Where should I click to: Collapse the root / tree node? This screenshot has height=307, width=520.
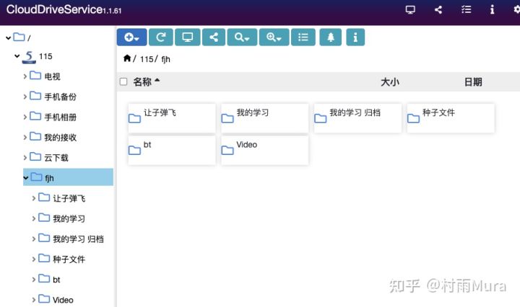point(8,38)
